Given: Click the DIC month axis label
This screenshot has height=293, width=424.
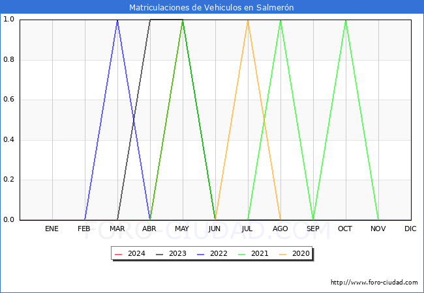Looking at the screenshot, I should [x=410, y=229].
